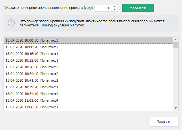
Task: Increase project time with spinner up arrow
Action: [115, 6]
